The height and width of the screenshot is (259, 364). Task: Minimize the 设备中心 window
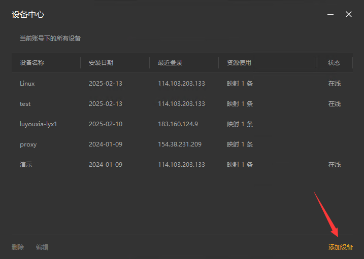[330, 14]
